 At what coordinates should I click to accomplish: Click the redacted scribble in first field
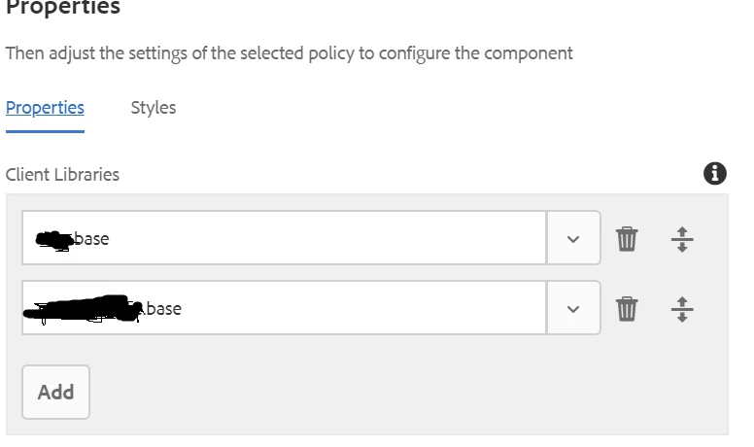click(54, 238)
